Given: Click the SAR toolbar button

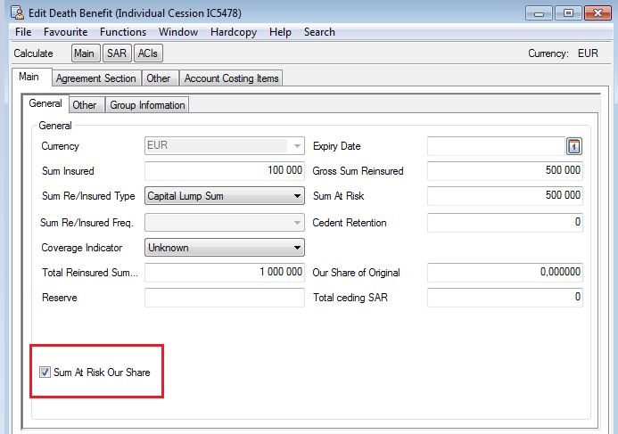Looking at the screenshot, I should coord(116,53).
